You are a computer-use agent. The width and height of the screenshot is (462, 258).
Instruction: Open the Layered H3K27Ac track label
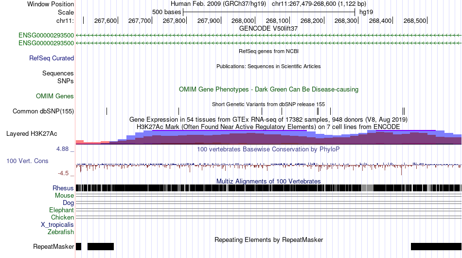click(x=32, y=133)
